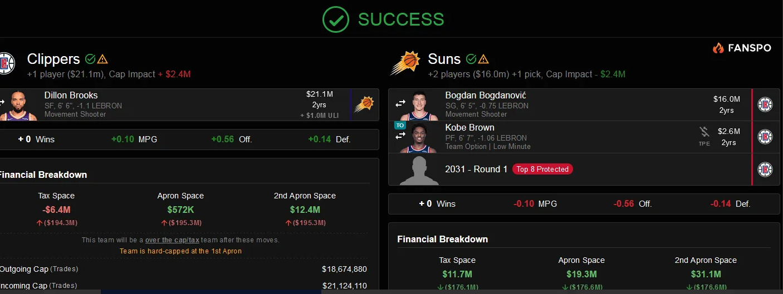Click the warning triangle beside Suns

coord(483,59)
